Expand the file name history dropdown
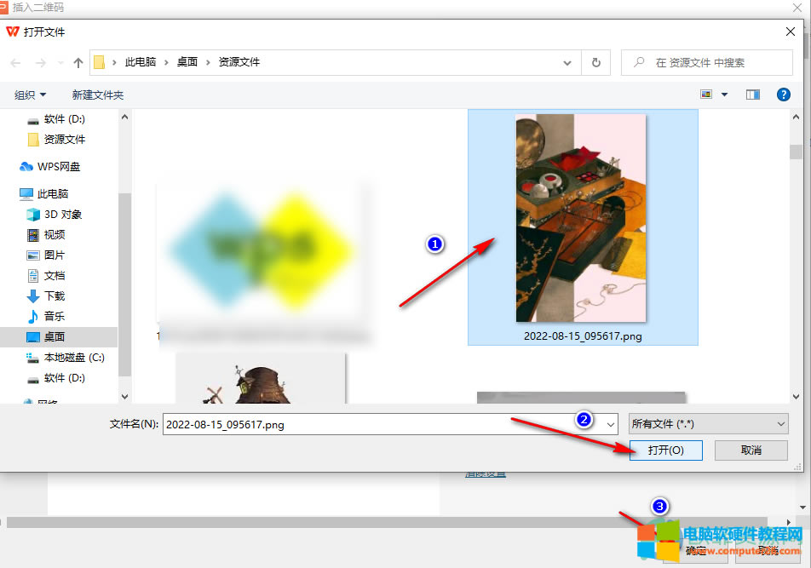 (611, 423)
